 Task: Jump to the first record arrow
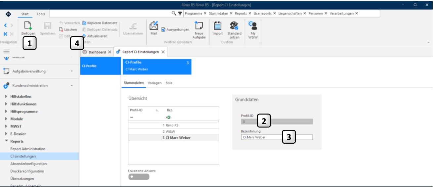6,34
